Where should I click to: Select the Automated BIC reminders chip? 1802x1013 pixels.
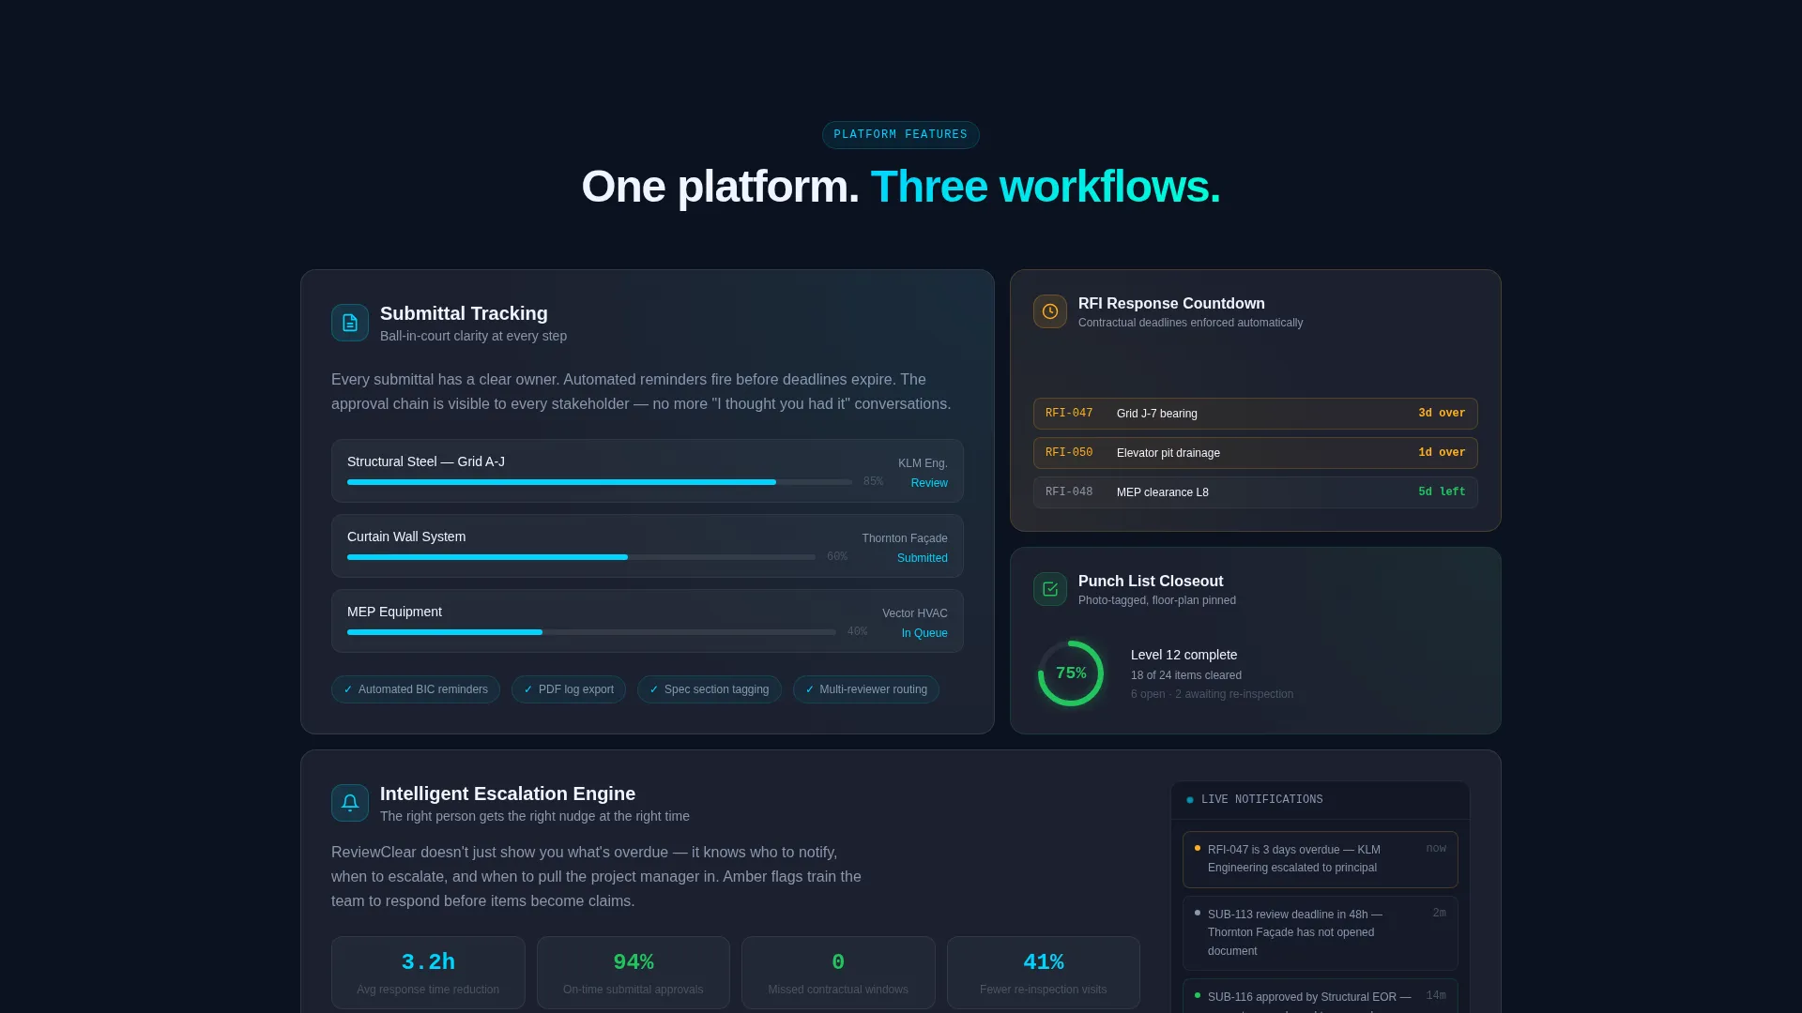click(416, 689)
